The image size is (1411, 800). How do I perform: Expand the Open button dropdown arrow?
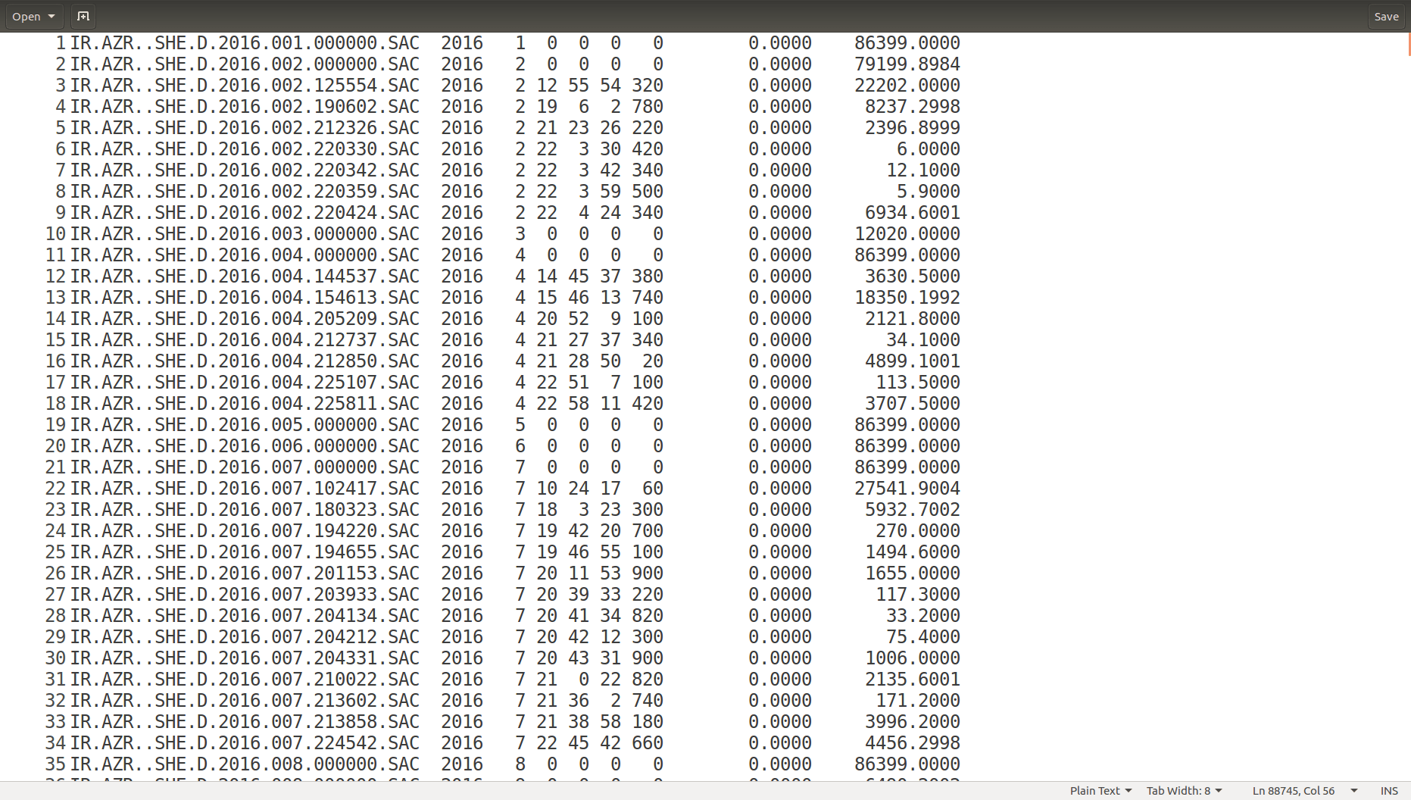(52, 16)
